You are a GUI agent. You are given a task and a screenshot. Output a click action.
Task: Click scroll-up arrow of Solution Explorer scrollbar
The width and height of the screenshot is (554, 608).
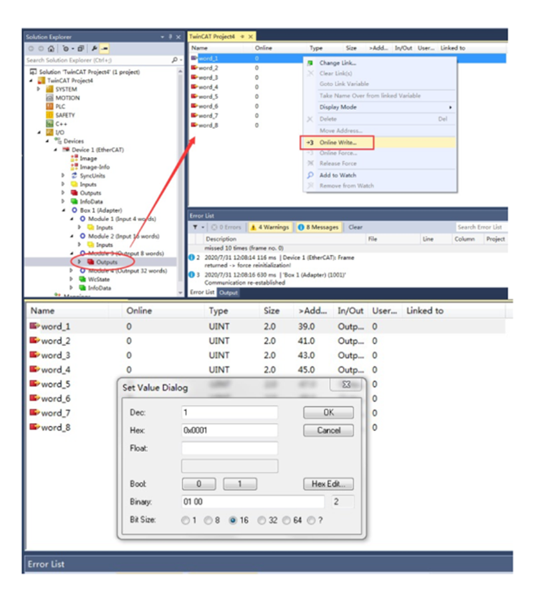point(180,72)
